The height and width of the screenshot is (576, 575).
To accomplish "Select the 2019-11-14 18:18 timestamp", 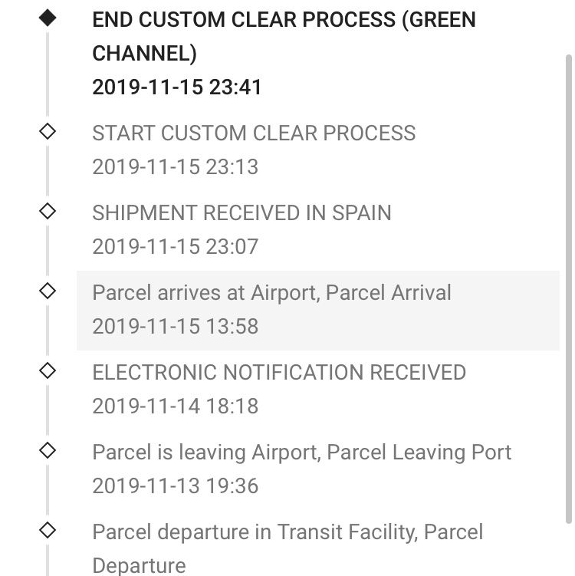I will click(175, 406).
